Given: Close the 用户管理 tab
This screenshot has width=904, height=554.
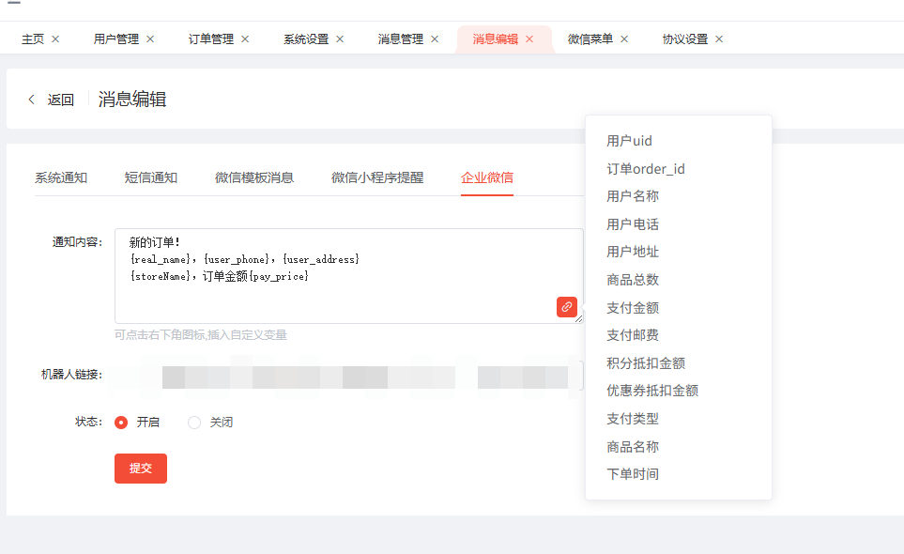Looking at the screenshot, I should coord(150,39).
